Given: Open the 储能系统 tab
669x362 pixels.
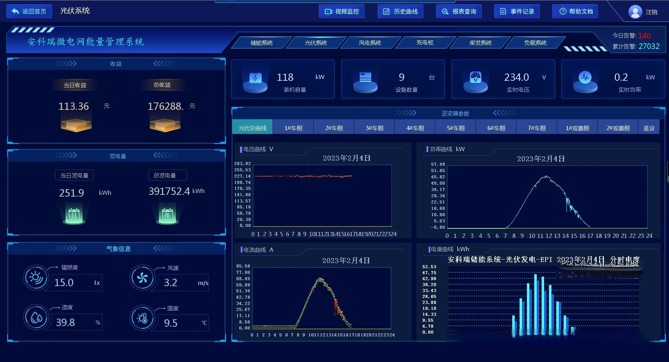Looking at the screenshot, I should (x=261, y=43).
